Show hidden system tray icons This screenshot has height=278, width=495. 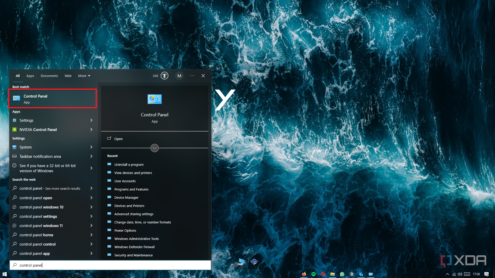point(448,274)
